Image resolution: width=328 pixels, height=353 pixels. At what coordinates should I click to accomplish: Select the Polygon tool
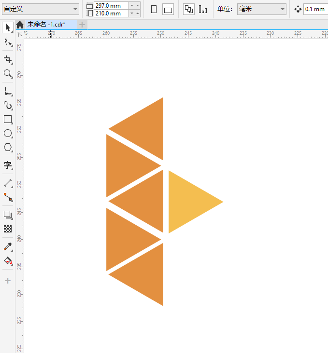click(x=8, y=147)
